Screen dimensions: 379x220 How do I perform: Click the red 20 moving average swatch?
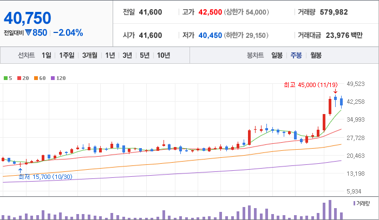pyautogui.click(x=19, y=78)
